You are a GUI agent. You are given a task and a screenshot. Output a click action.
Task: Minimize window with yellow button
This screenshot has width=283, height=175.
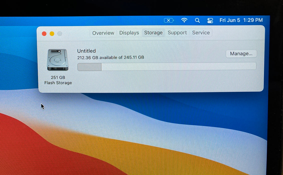52,34
